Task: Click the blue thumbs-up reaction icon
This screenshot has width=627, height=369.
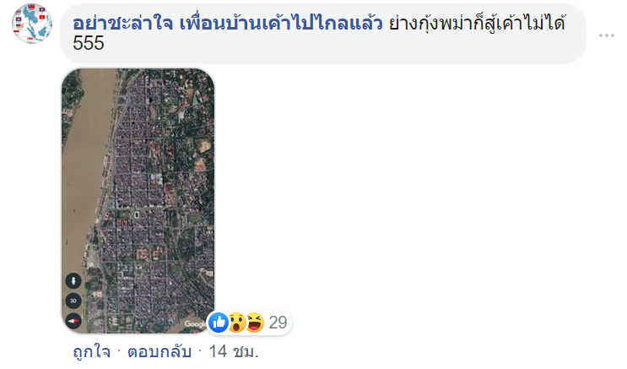Action: [219, 323]
